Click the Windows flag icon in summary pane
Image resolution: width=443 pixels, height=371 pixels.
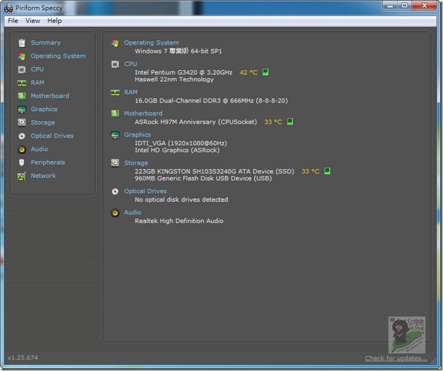pos(115,43)
